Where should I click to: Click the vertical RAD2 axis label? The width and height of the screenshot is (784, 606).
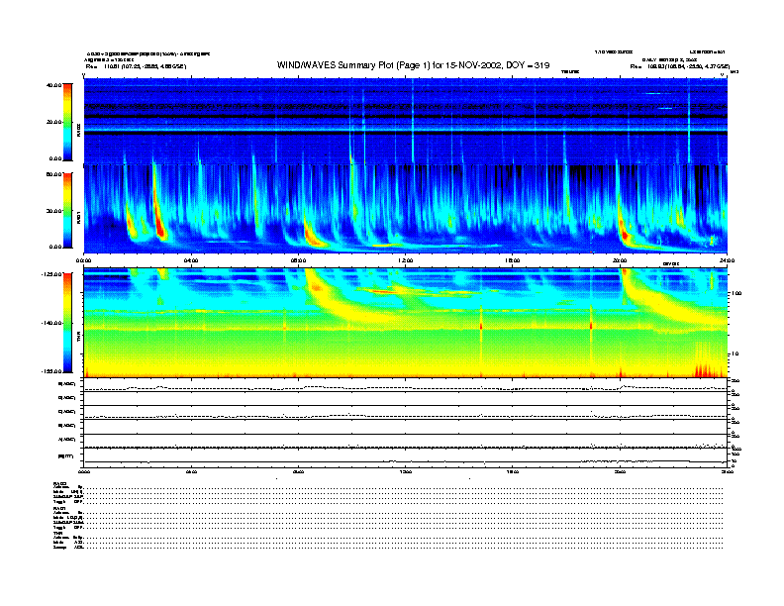pyautogui.click(x=79, y=130)
